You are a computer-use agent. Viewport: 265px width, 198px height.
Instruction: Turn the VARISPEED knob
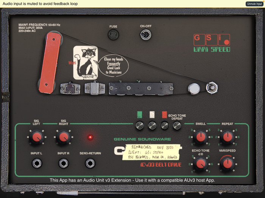[227, 164]
